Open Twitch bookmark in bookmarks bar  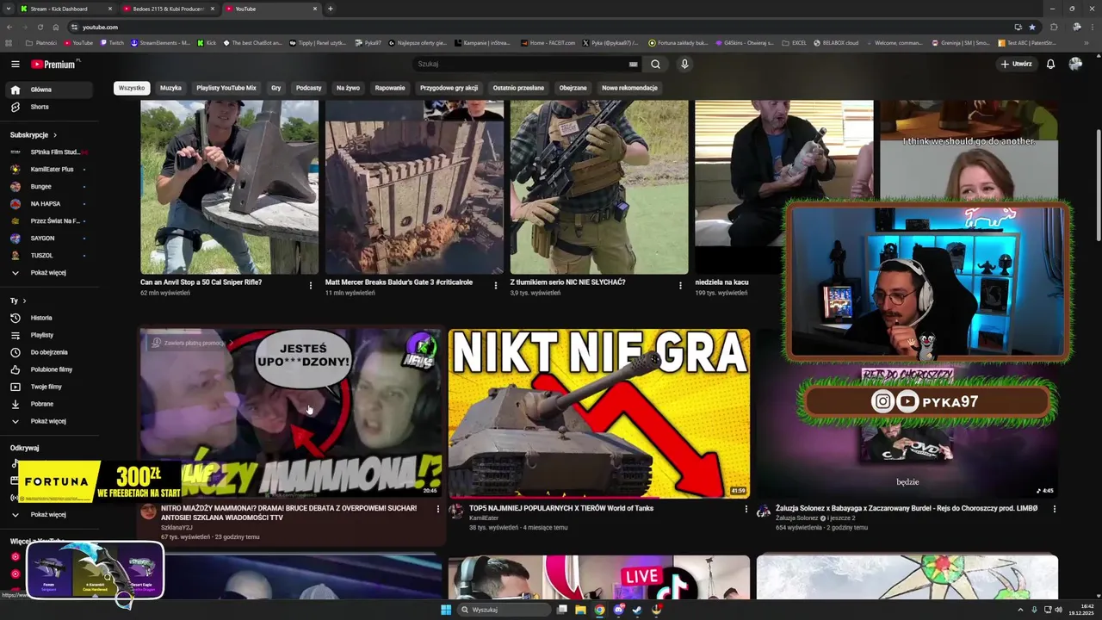[111, 42]
